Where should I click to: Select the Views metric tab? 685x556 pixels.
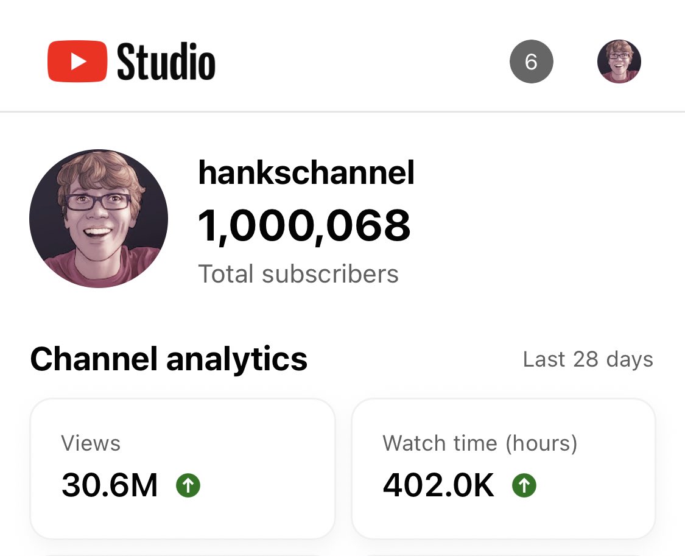click(90, 443)
